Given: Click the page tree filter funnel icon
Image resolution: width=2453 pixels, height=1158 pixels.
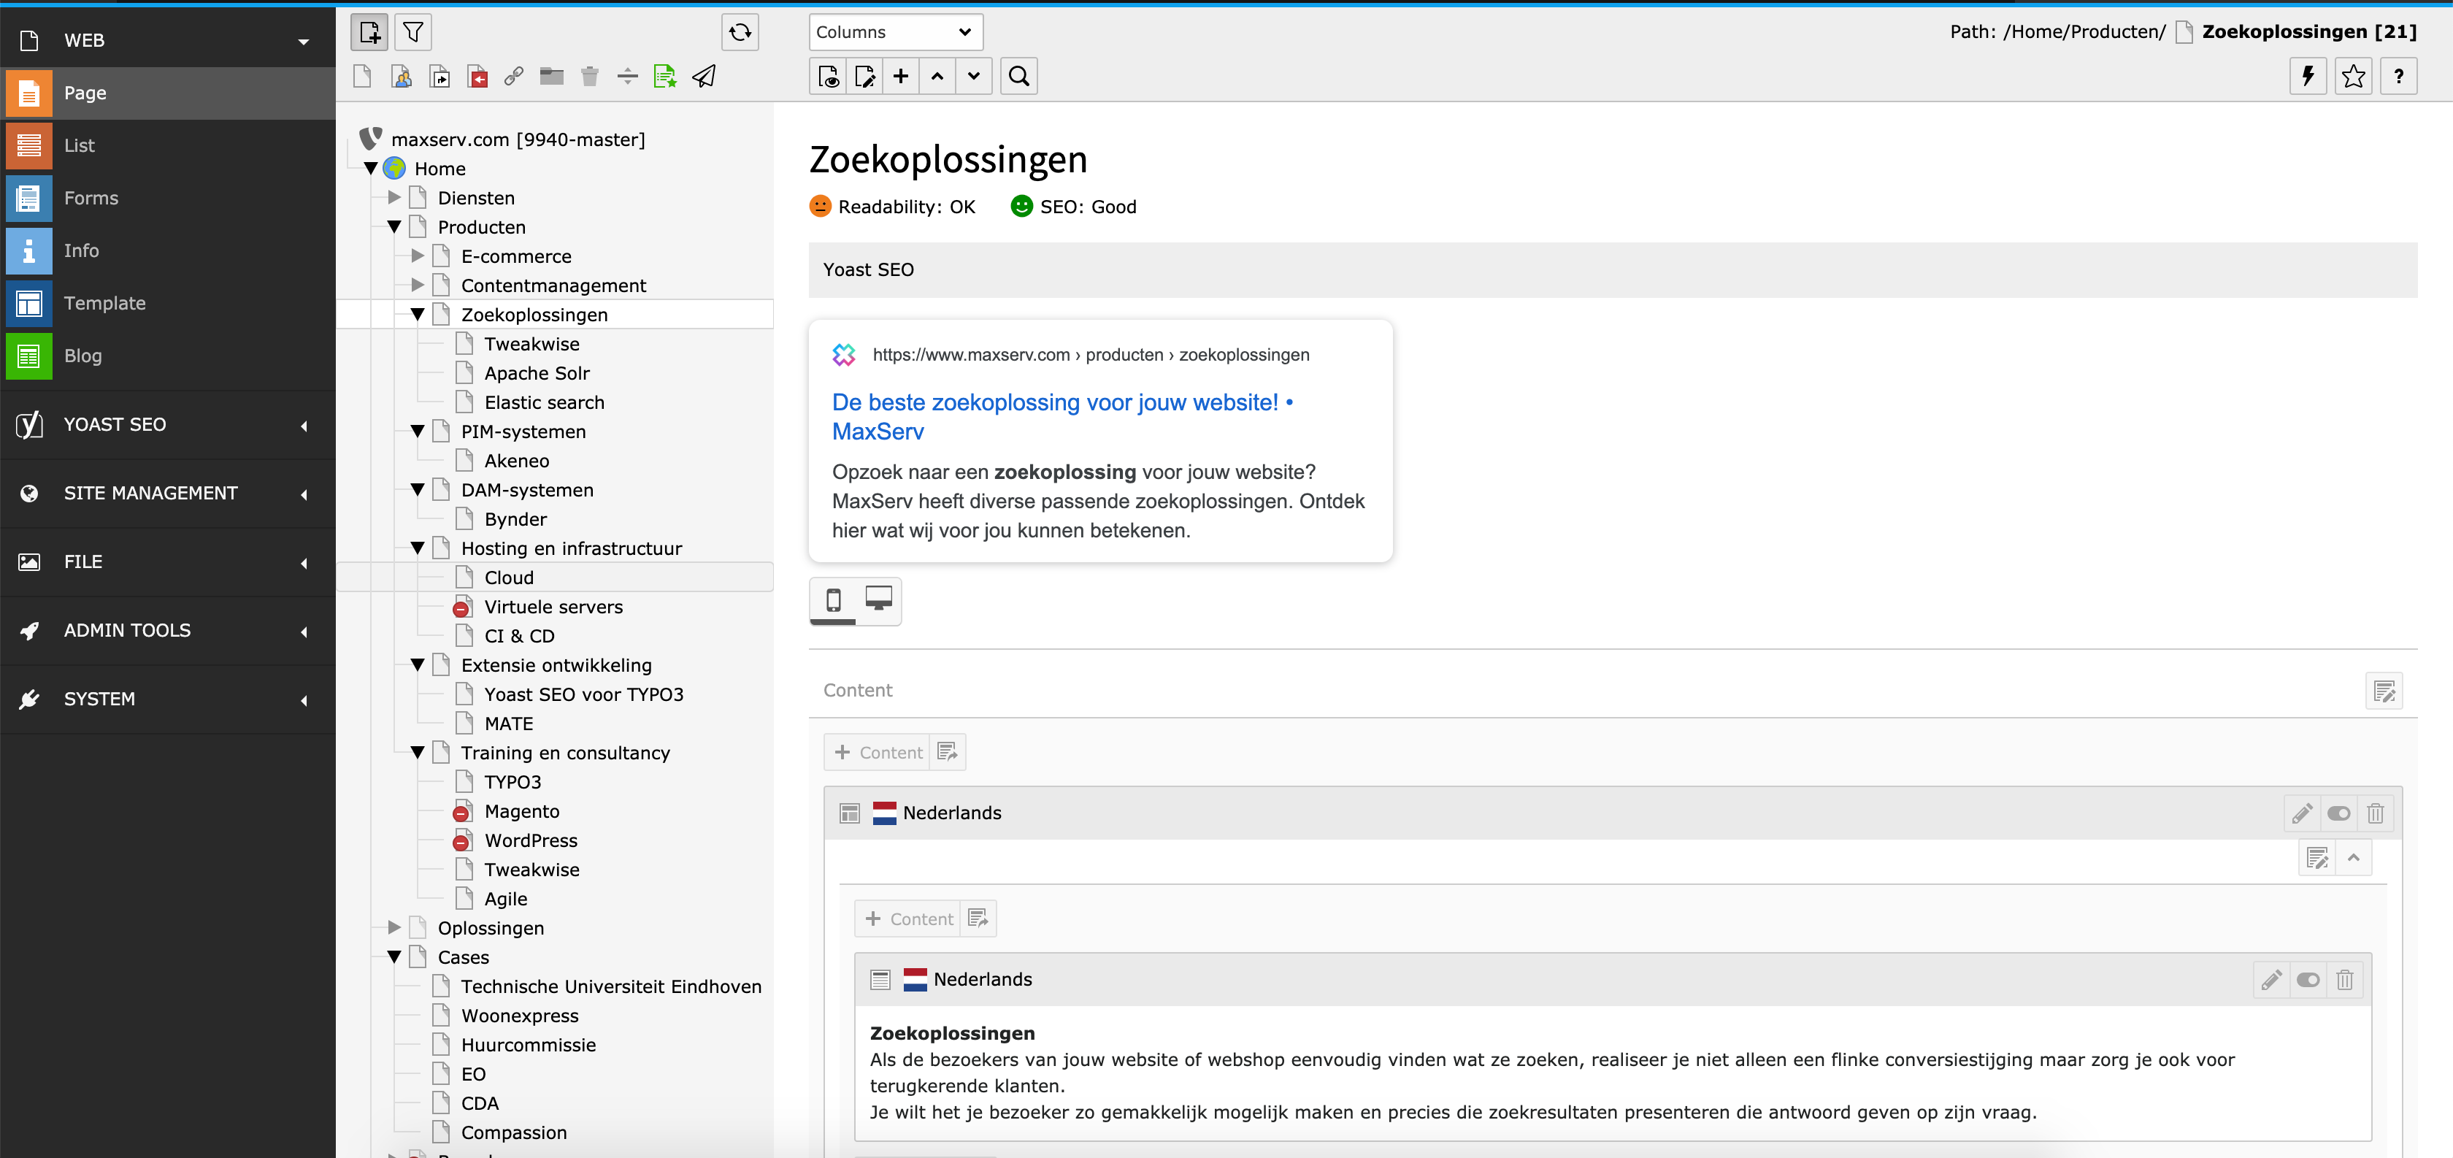Looking at the screenshot, I should click(x=412, y=32).
